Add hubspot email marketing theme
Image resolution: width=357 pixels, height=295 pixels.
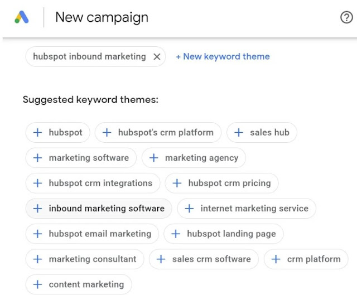coord(92,234)
